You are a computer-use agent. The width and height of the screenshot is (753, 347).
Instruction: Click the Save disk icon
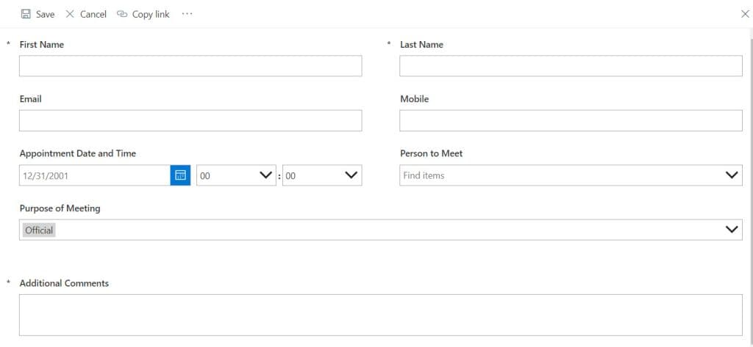point(26,14)
